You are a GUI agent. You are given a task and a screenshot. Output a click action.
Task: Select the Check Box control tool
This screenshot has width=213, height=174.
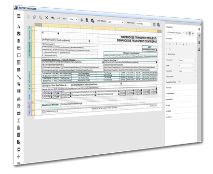pos(19,34)
